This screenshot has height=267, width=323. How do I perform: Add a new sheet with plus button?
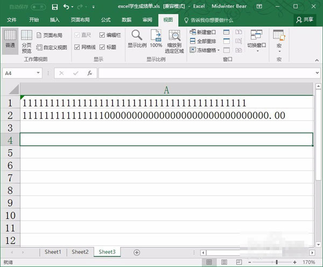click(x=137, y=252)
